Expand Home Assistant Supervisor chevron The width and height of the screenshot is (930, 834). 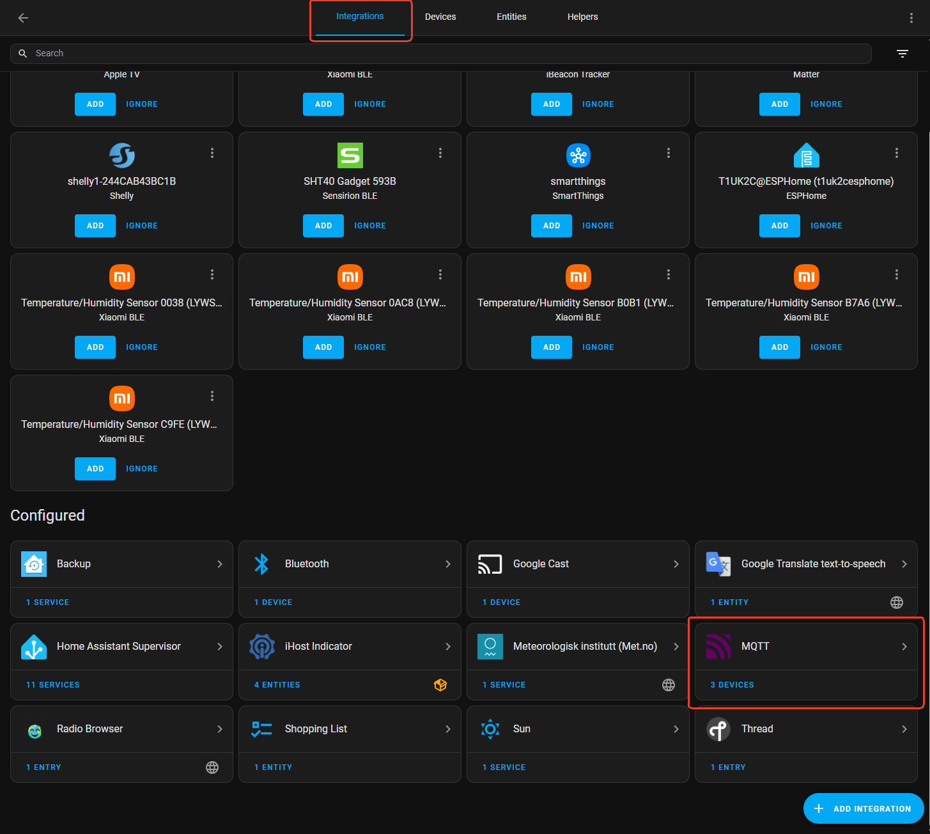(x=220, y=647)
